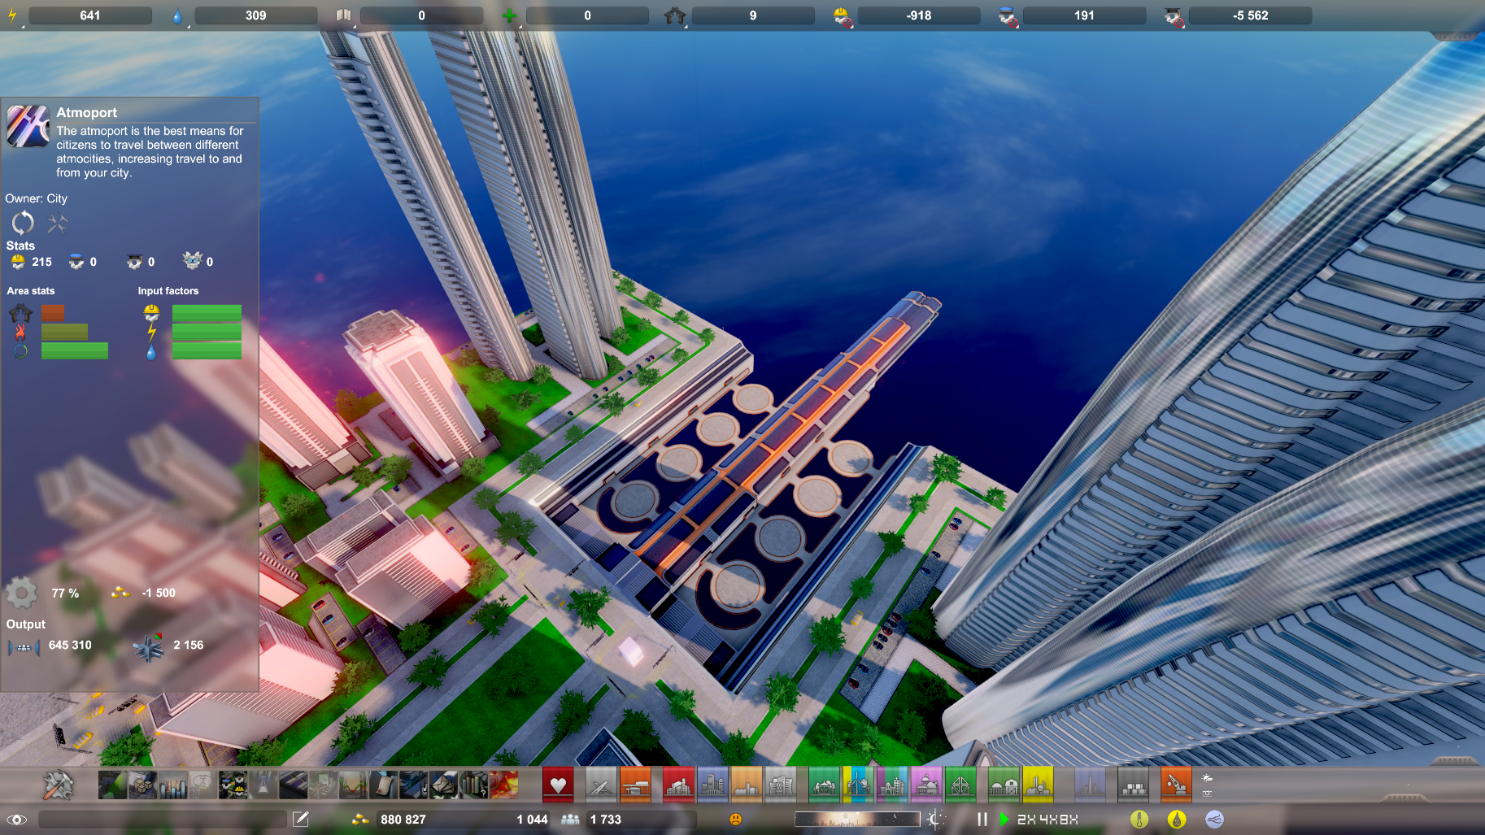Open the city skyline statistics overlay
1485x835 pixels.
point(172,785)
